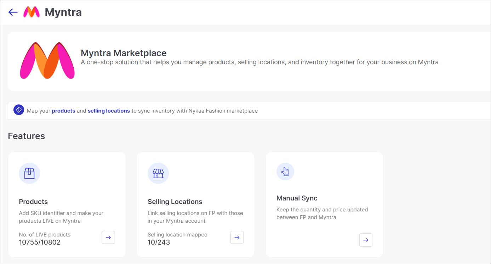Image resolution: width=491 pixels, height=264 pixels.
Task: Select the Products box icon
Action: [29, 173]
